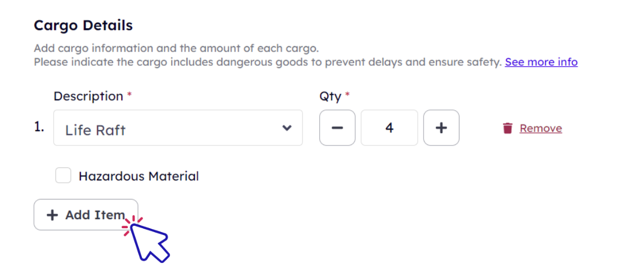Click the red asterisk next to Description
This screenshot has height=272, width=629.
129,94
